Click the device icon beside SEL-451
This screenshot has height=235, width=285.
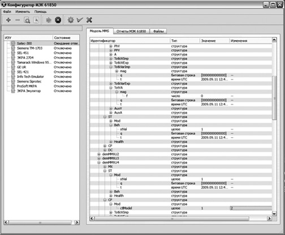coord(13,53)
